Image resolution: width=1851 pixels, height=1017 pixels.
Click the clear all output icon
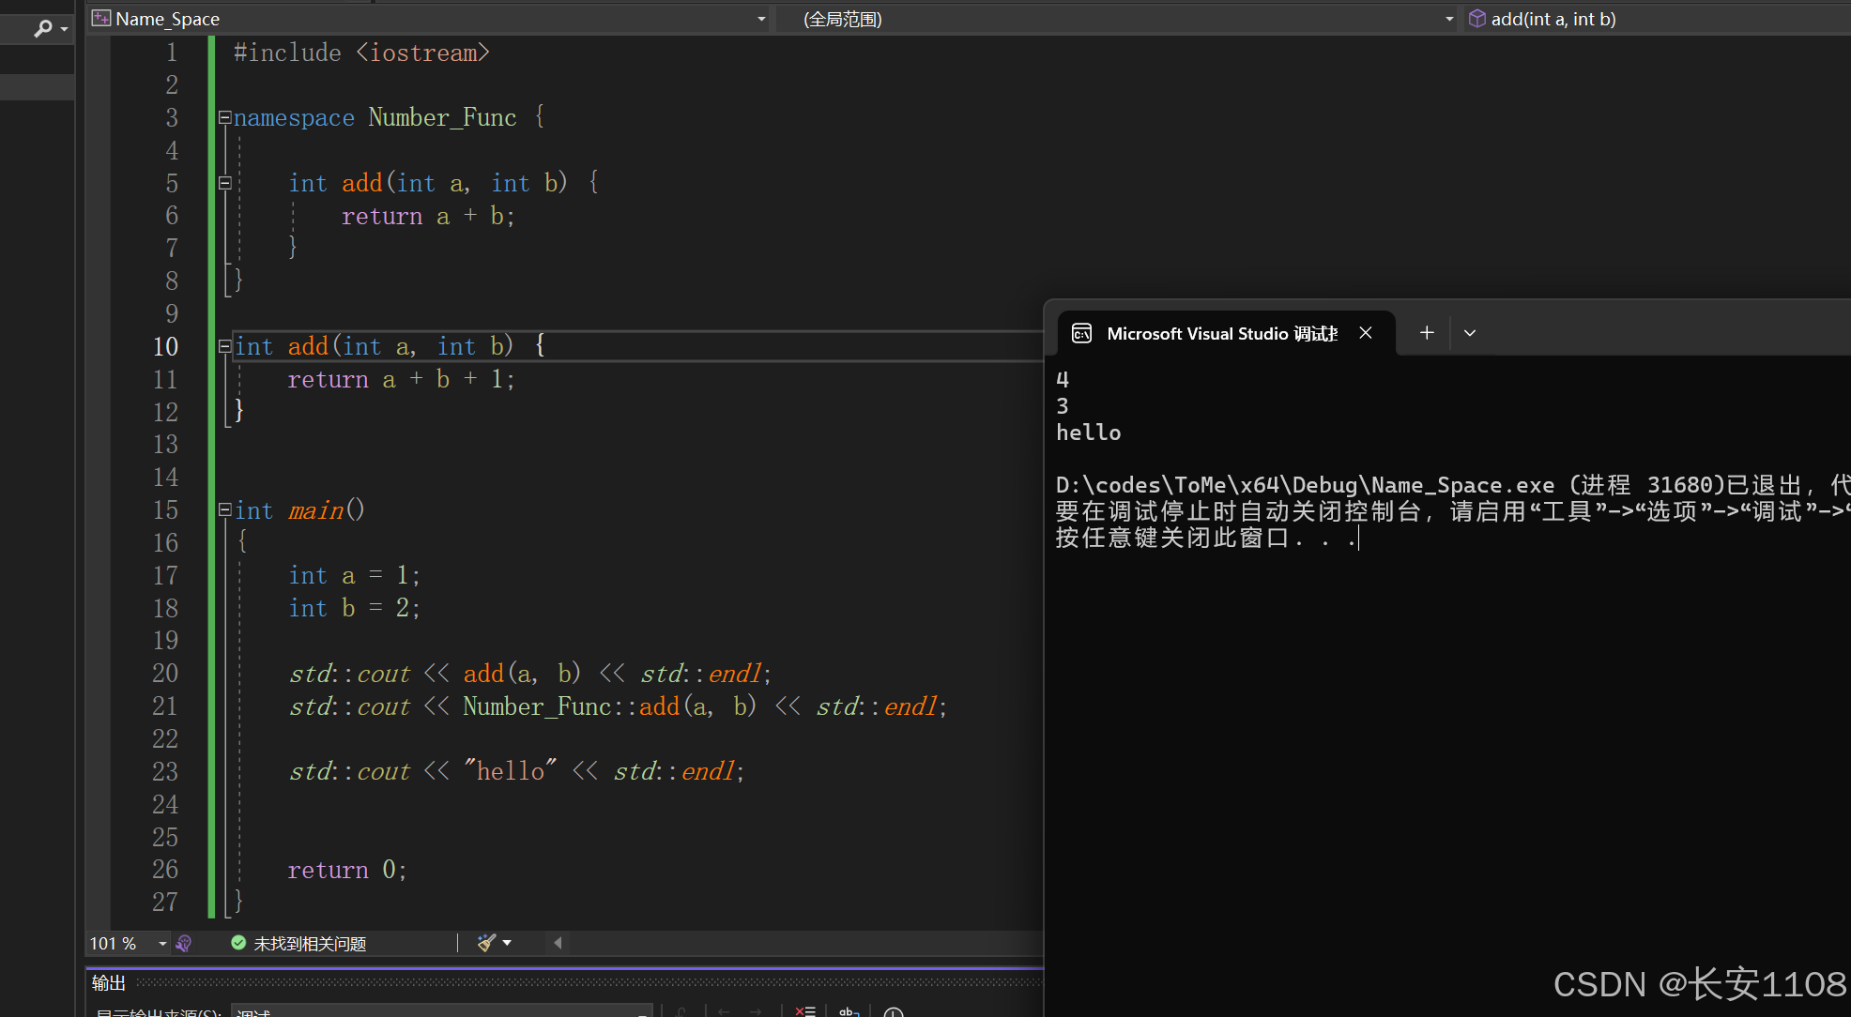804,1011
